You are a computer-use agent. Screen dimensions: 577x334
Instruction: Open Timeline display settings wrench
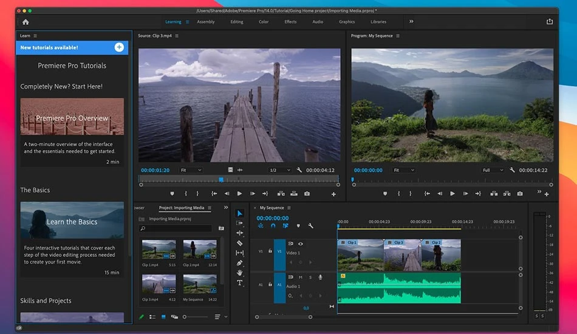pyautogui.click(x=310, y=226)
